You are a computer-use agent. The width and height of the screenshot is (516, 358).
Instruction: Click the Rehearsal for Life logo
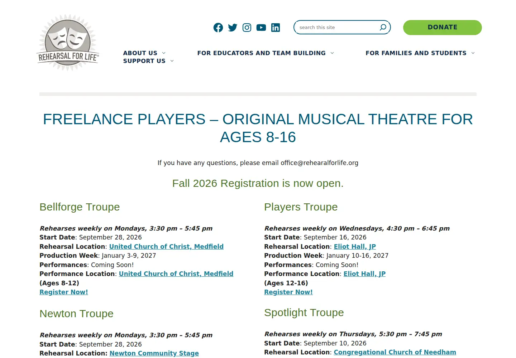[x=68, y=43]
